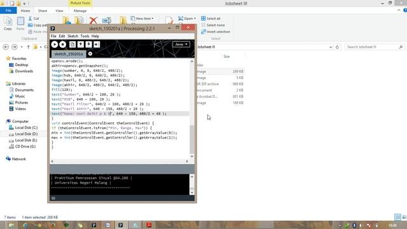Click the opencv.erode() code line

pyautogui.click(x=67, y=61)
